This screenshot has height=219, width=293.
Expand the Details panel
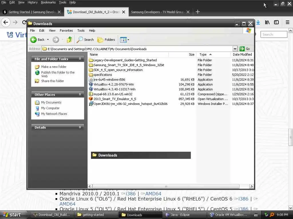[80, 127]
